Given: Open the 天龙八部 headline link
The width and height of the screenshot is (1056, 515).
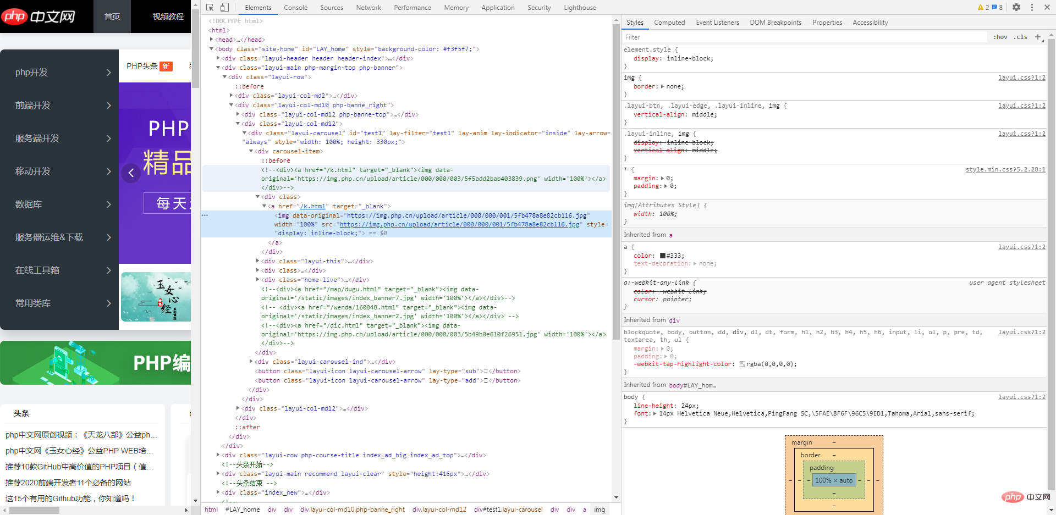Looking at the screenshot, I should pyautogui.click(x=81, y=435).
